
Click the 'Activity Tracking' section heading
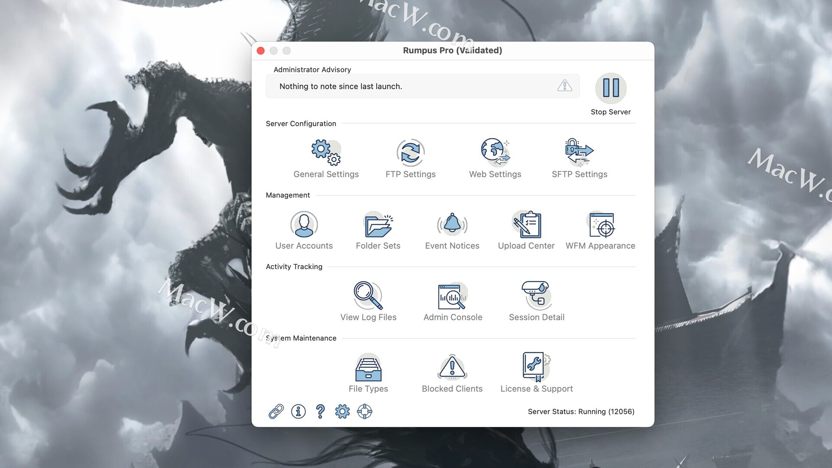[294, 266]
